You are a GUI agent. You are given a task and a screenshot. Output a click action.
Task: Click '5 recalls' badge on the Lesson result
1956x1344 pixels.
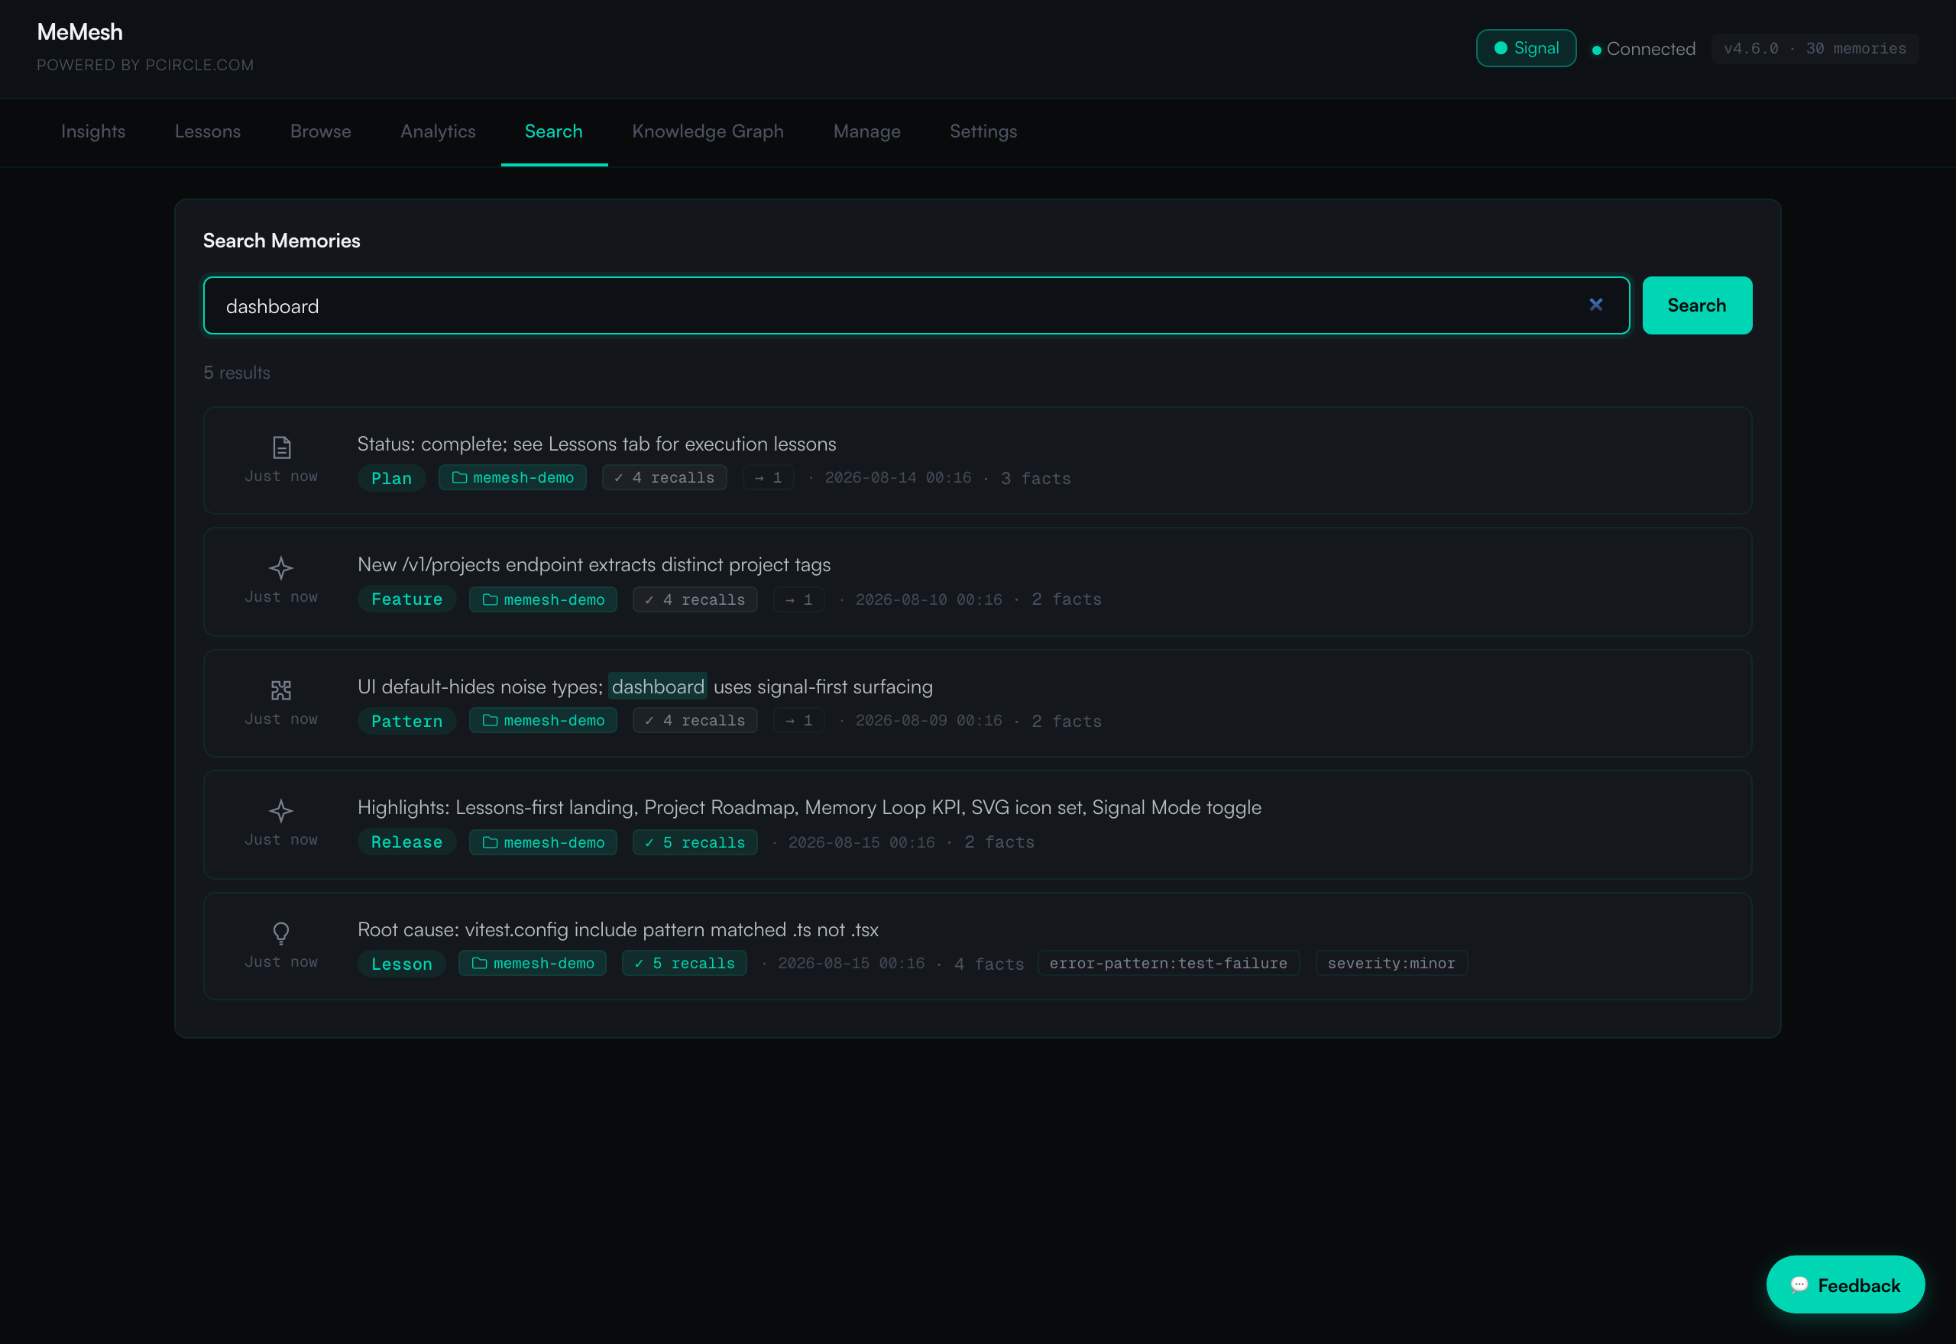684,962
